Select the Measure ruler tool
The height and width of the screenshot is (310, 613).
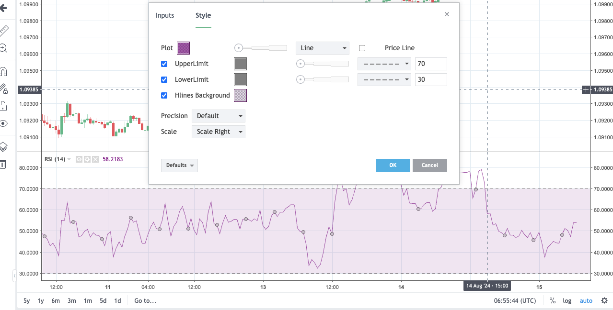coord(4,31)
